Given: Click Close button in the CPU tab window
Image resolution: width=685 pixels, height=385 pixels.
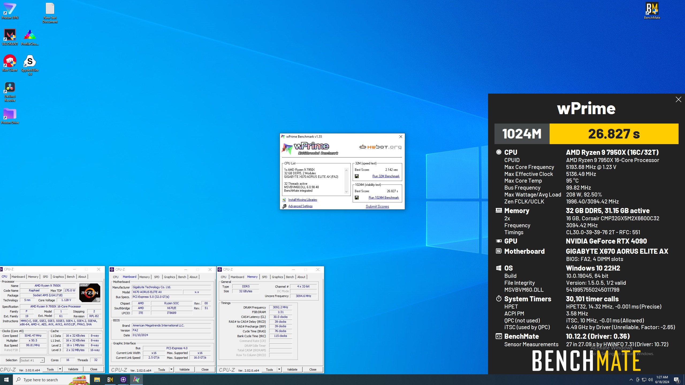Looking at the screenshot, I should (94, 369).
